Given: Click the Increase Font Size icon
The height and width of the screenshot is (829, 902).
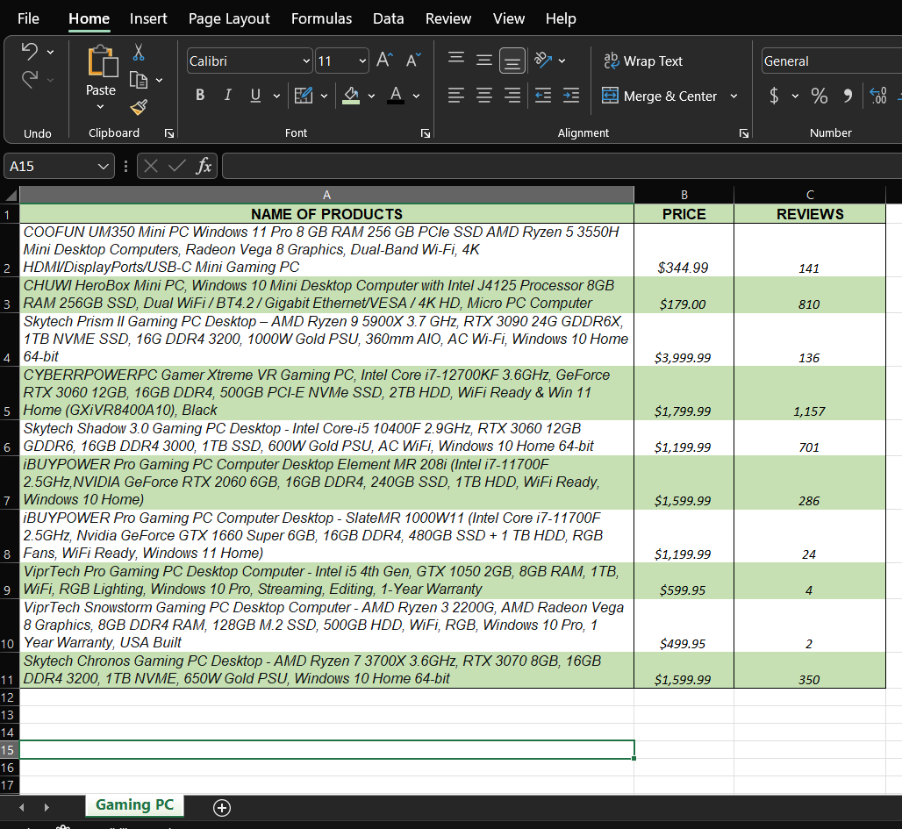Looking at the screenshot, I should pos(384,61).
